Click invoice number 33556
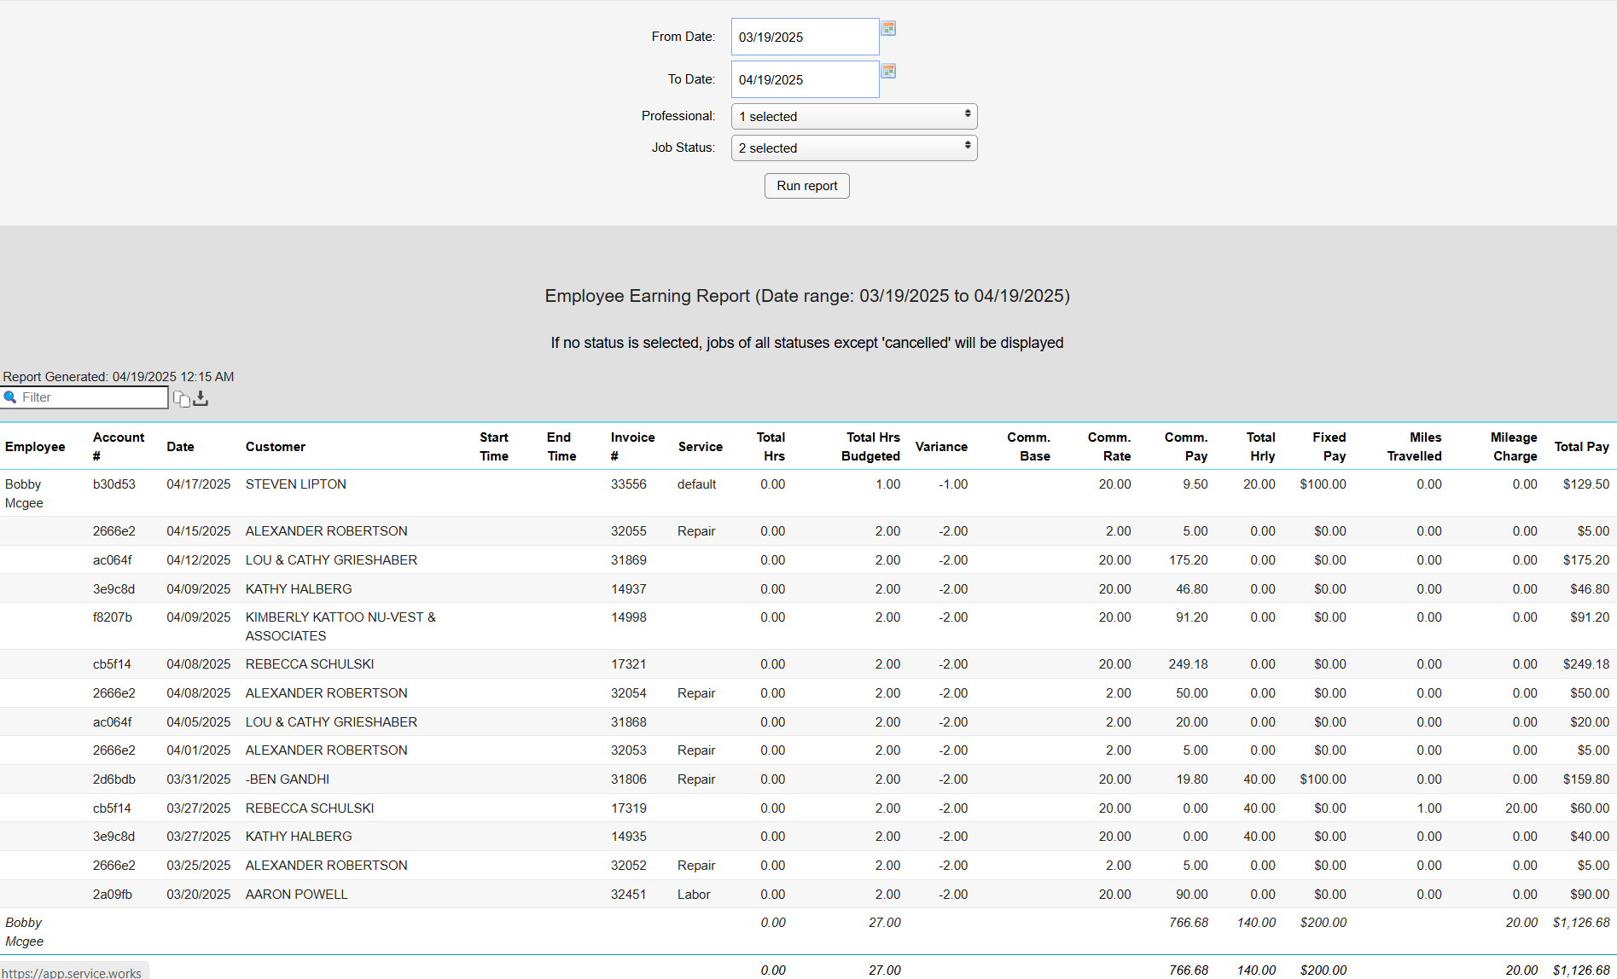The image size is (1617, 979). 629,484
